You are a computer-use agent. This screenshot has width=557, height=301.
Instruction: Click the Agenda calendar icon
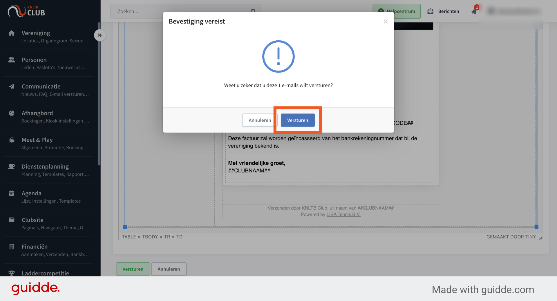(12, 193)
